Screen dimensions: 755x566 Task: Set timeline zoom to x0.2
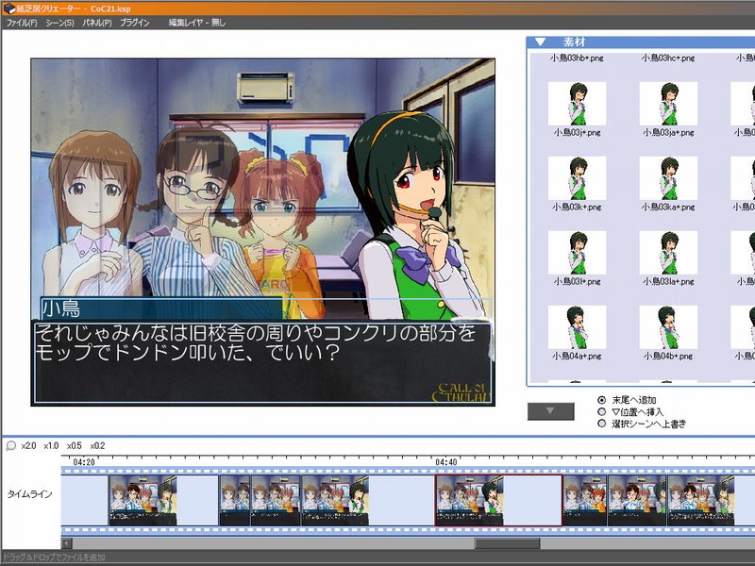[97, 446]
